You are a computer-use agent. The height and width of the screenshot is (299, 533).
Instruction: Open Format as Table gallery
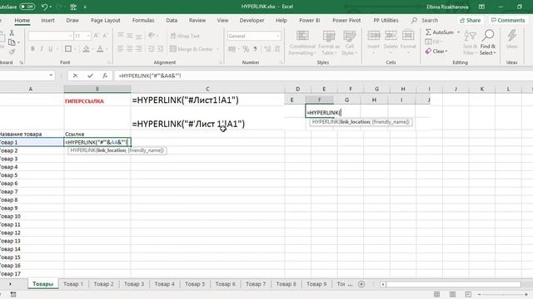(329, 42)
